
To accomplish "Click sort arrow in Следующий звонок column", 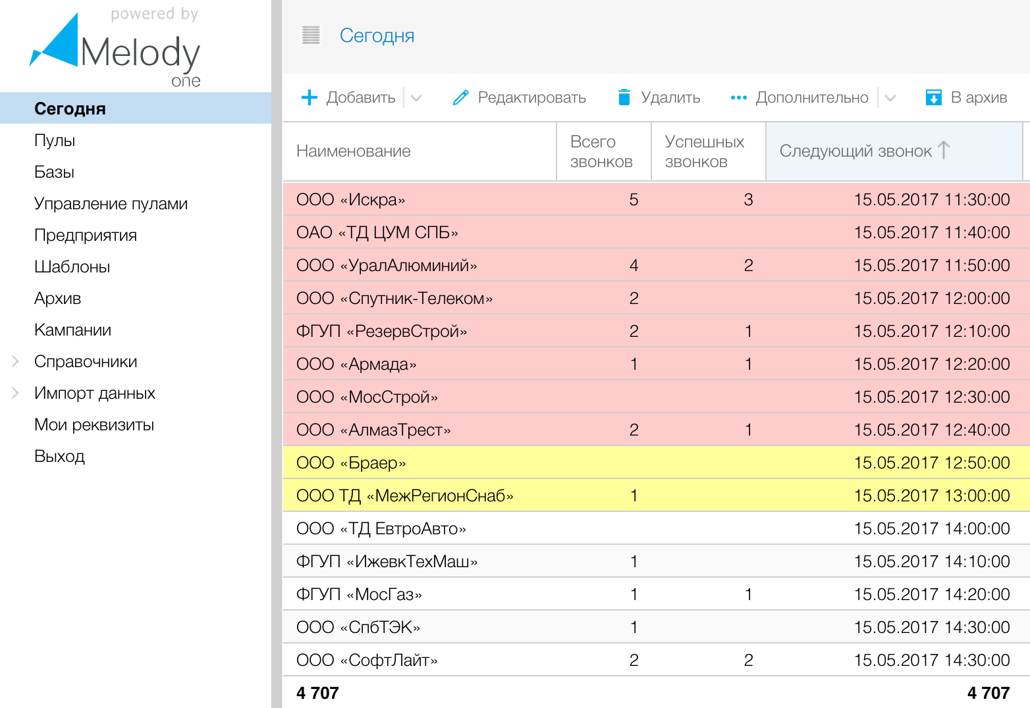I will 944,151.
